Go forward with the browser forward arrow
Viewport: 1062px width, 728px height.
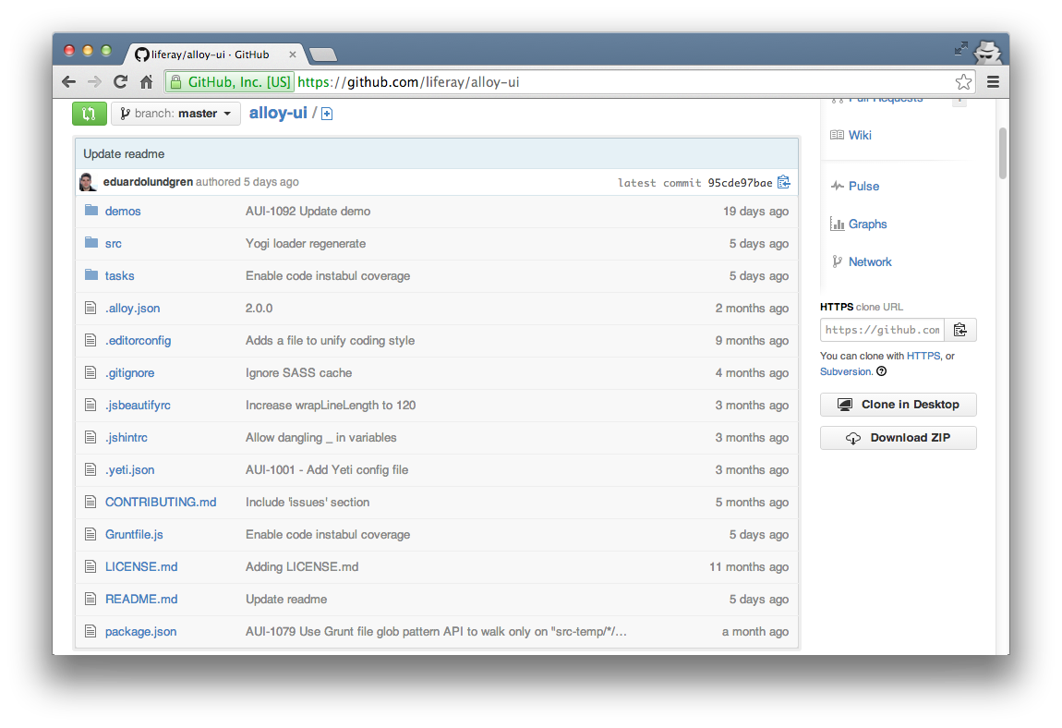[x=94, y=82]
